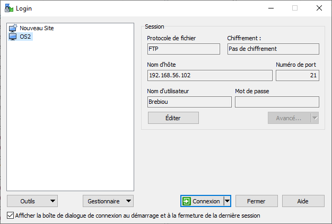
Task: Click the Fermer button
Action: pyautogui.click(x=257, y=201)
